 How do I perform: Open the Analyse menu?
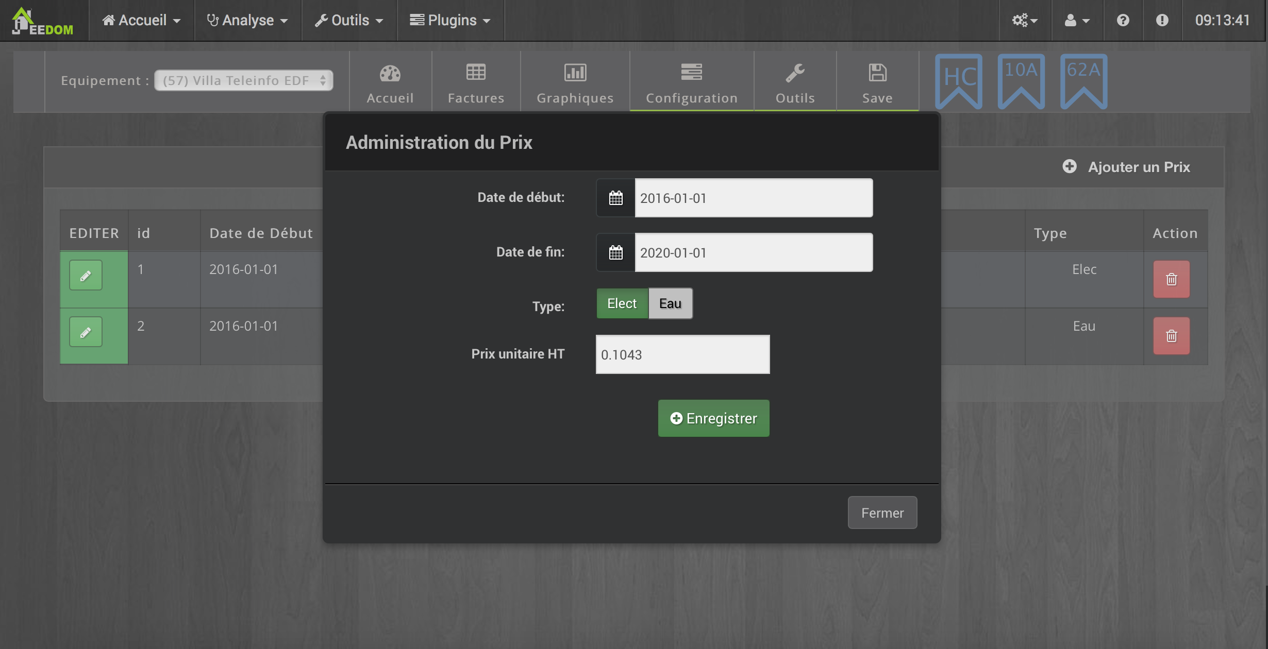point(247,20)
